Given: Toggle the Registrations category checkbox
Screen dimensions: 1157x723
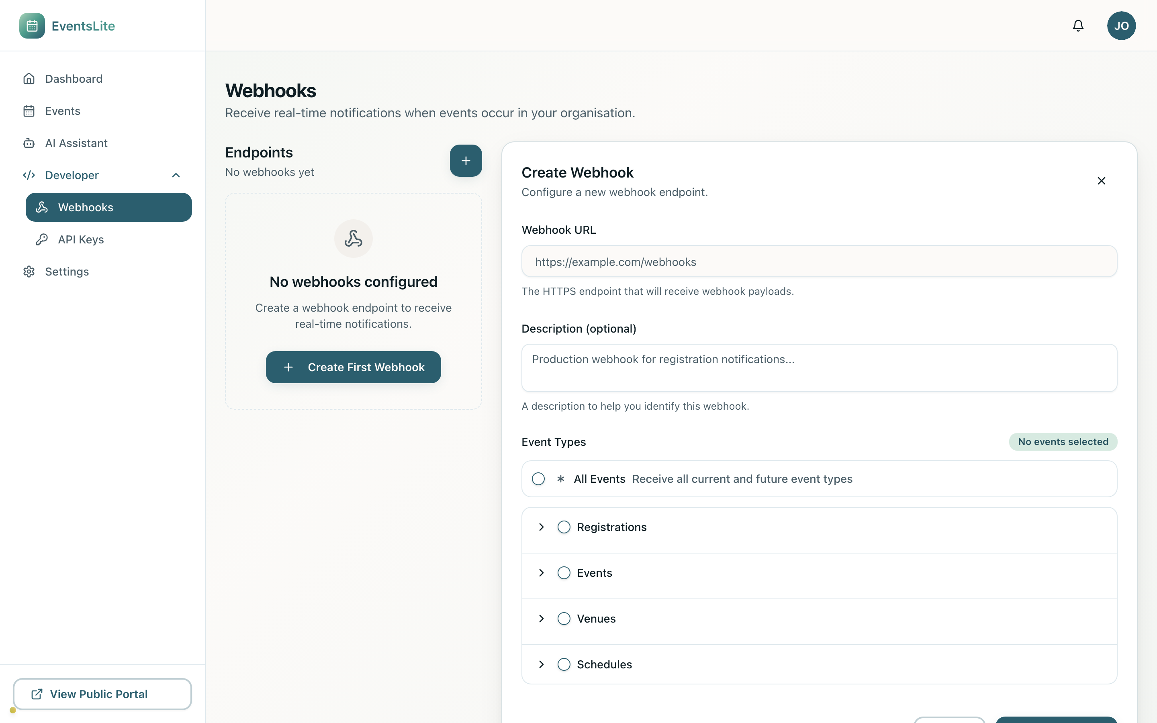Looking at the screenshot, I should pos(564,527).
